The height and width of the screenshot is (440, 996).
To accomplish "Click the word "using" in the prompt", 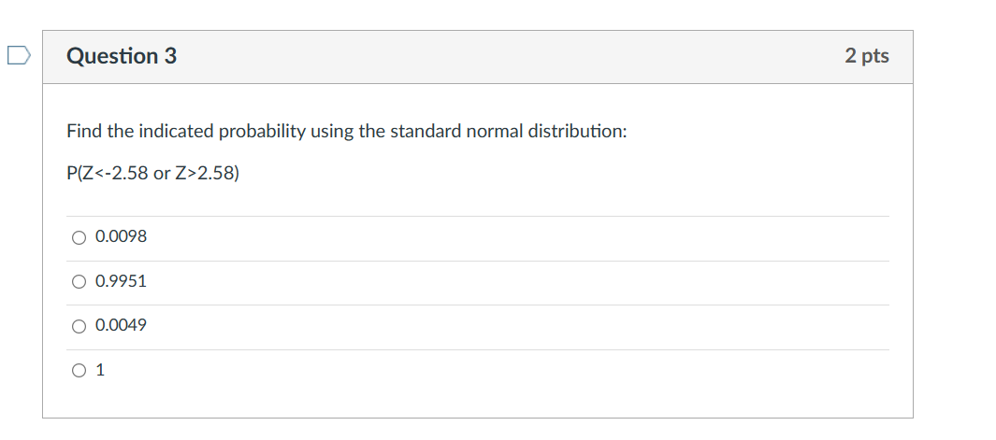I will pyautogui.click(x=333, y=132).
